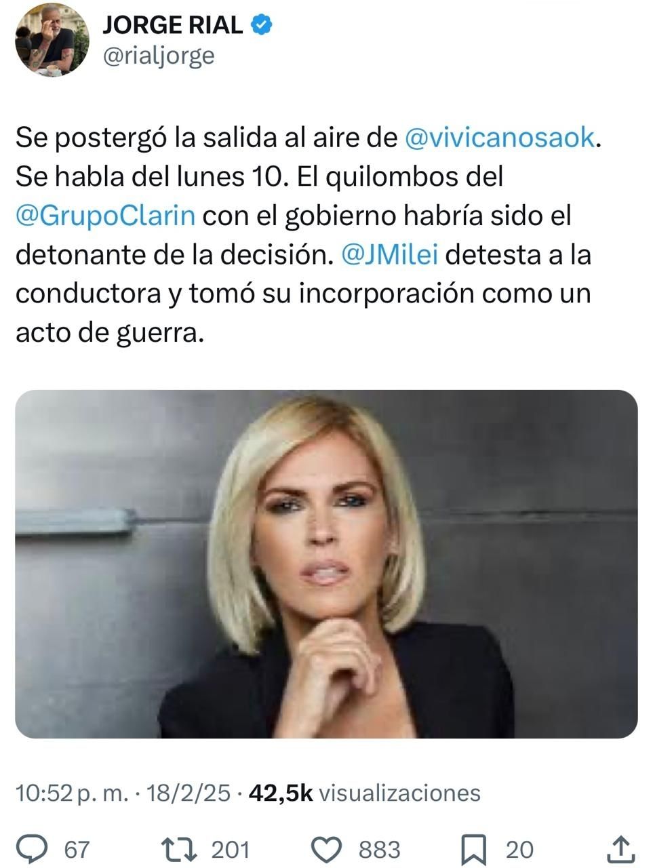This screenshot has width=653, height=868.
Task: Click the 20 bookmarks count
Action: click(519, 850)
